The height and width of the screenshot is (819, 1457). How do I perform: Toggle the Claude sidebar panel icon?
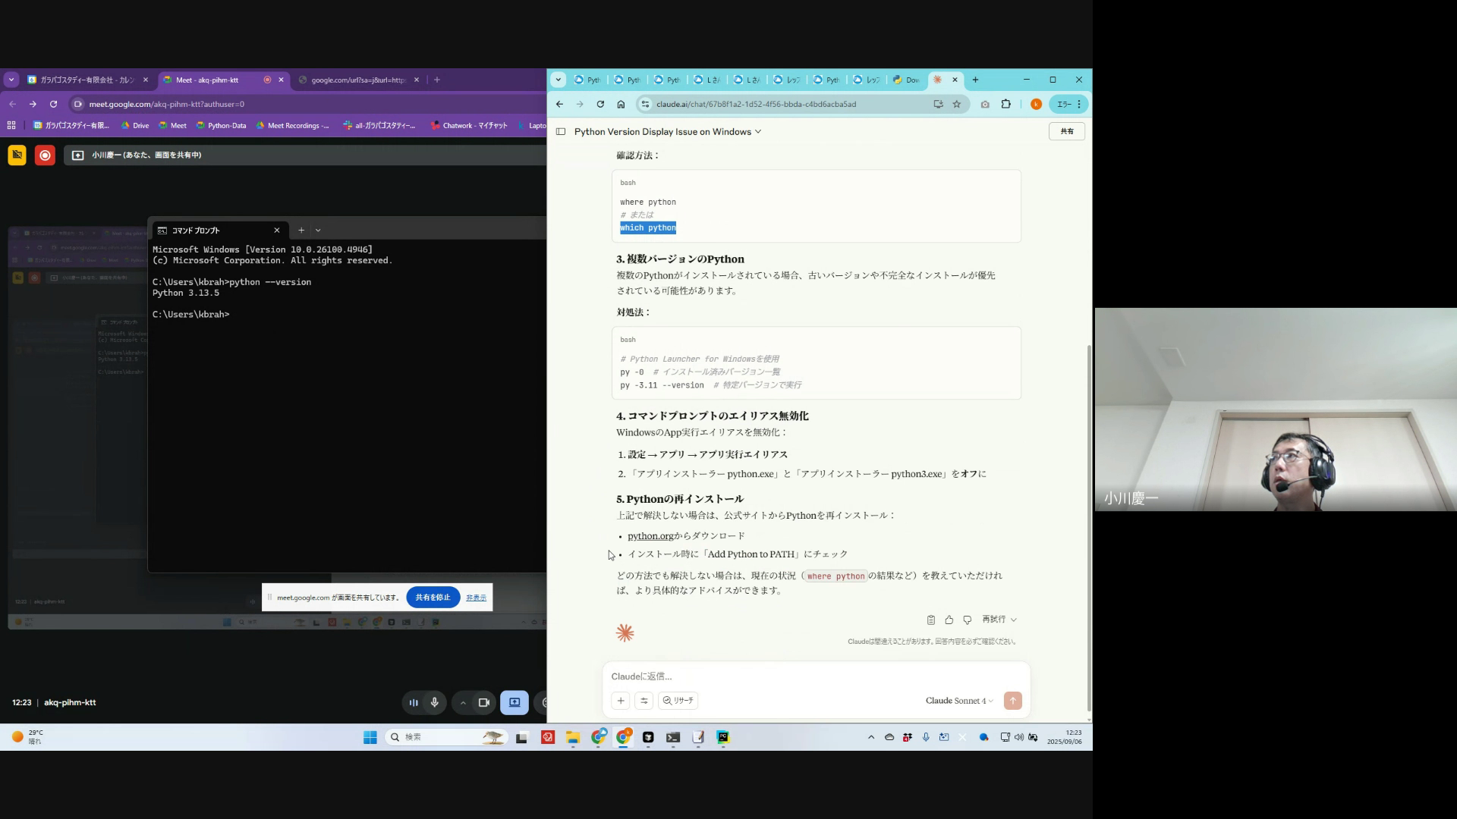[x=561, y=132]
